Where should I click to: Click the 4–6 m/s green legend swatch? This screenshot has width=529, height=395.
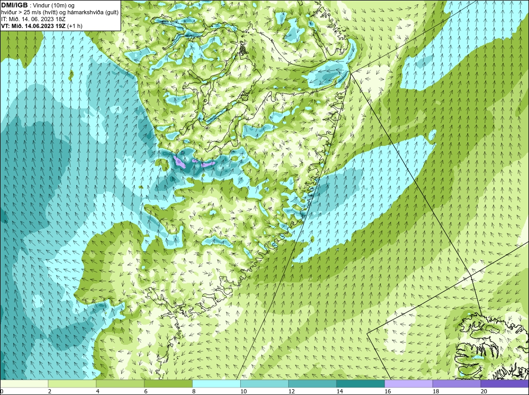pos(120,383)
